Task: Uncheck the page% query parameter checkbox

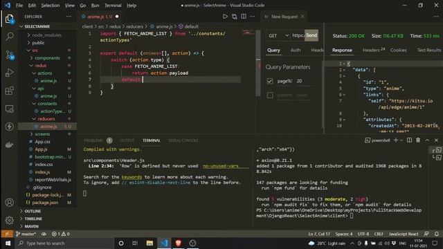Action: pyautogui.click(x=270, y=82)
